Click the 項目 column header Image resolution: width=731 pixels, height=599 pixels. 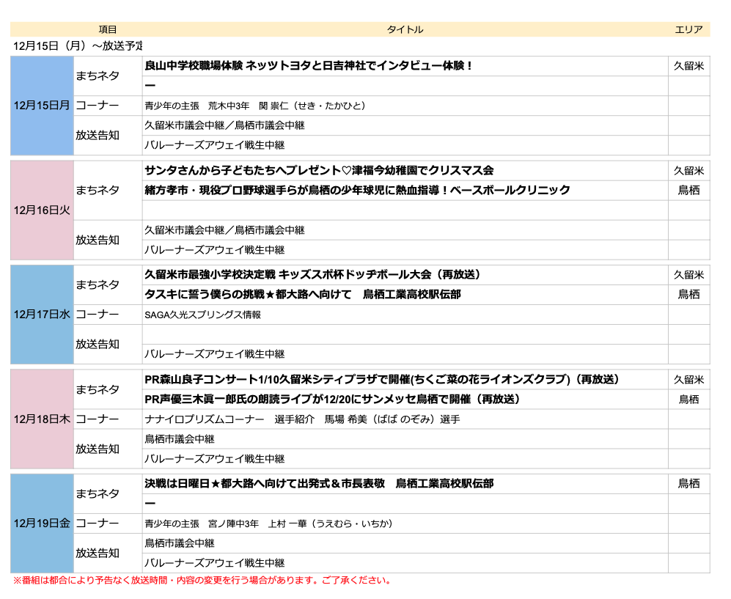pyautogui.click(x=108, y=29)
